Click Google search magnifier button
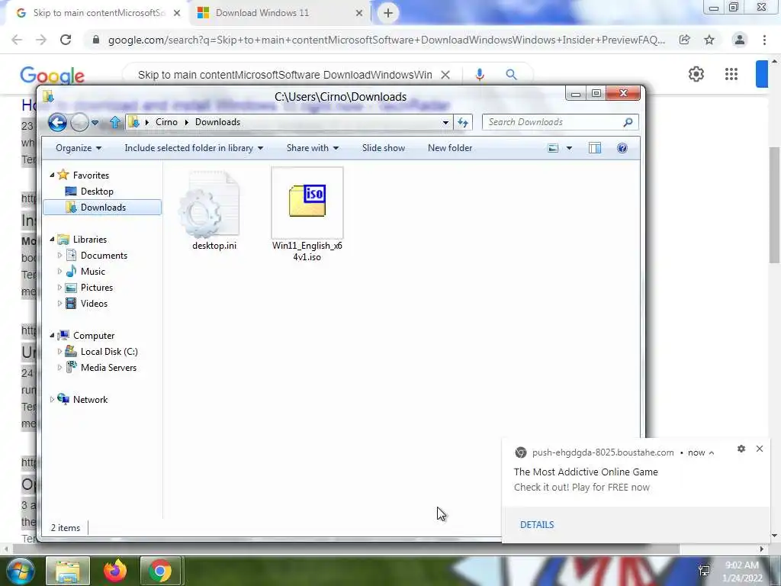The width and height of the screenshot is (781, 586). tap(511, 75)
